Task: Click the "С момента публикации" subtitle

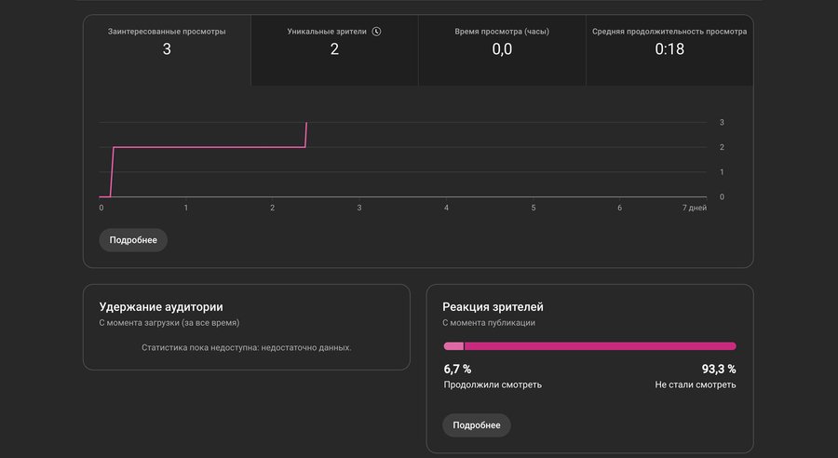Action: coord(489,323)
